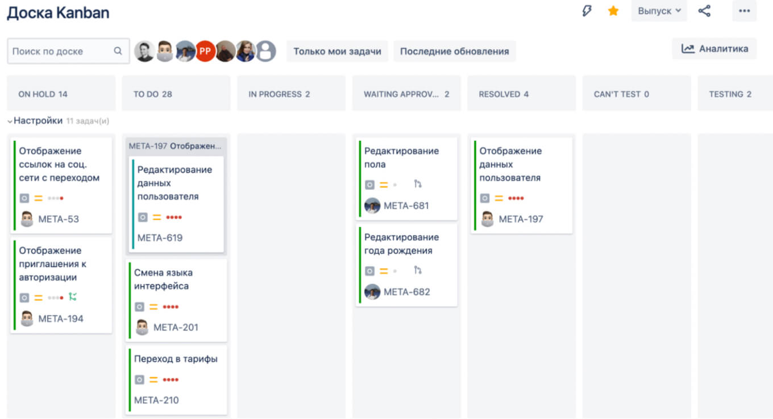Click the PP avatar to filter by that member

pos(205,51)
